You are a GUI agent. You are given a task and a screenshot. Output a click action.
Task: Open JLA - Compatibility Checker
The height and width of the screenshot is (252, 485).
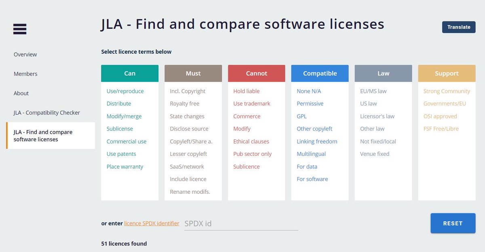point(47,113)
